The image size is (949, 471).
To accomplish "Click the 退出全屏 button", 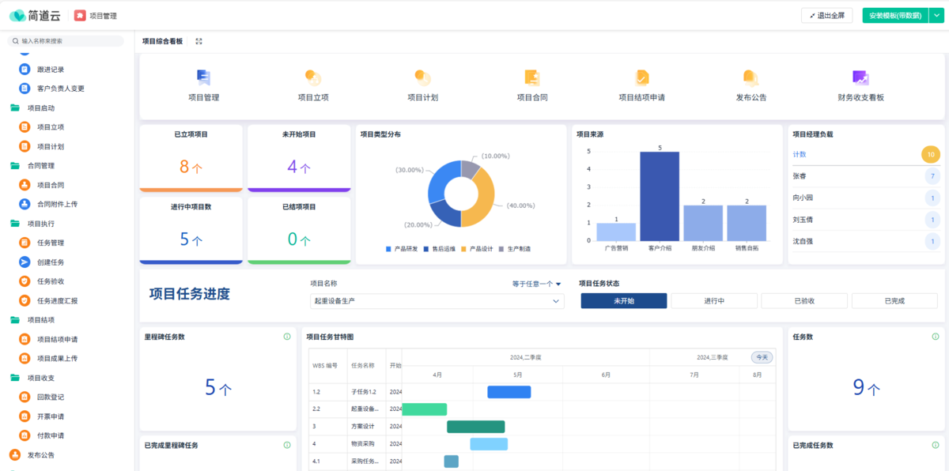I will (826, 15).
